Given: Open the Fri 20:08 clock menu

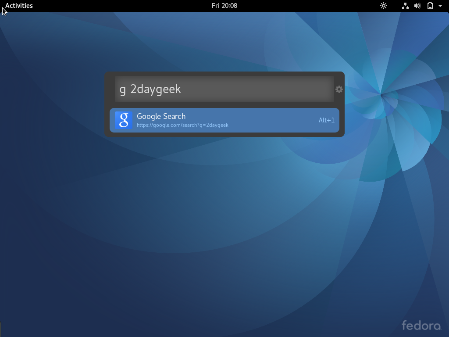Looking at the screenshot, I should click(x=224, y=5).
